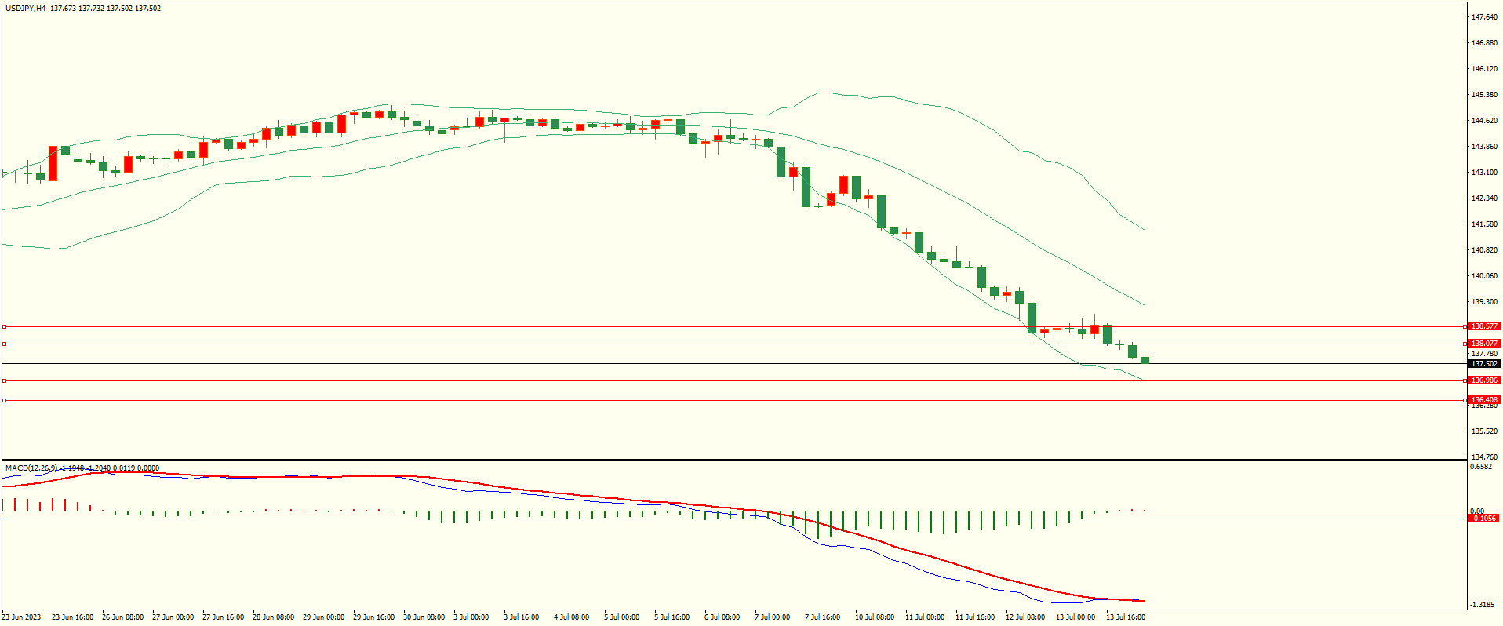This screenshot has width=1503, height=626.
Task: Select the red 138.577 price level tag
Action: coord(1484,326)
